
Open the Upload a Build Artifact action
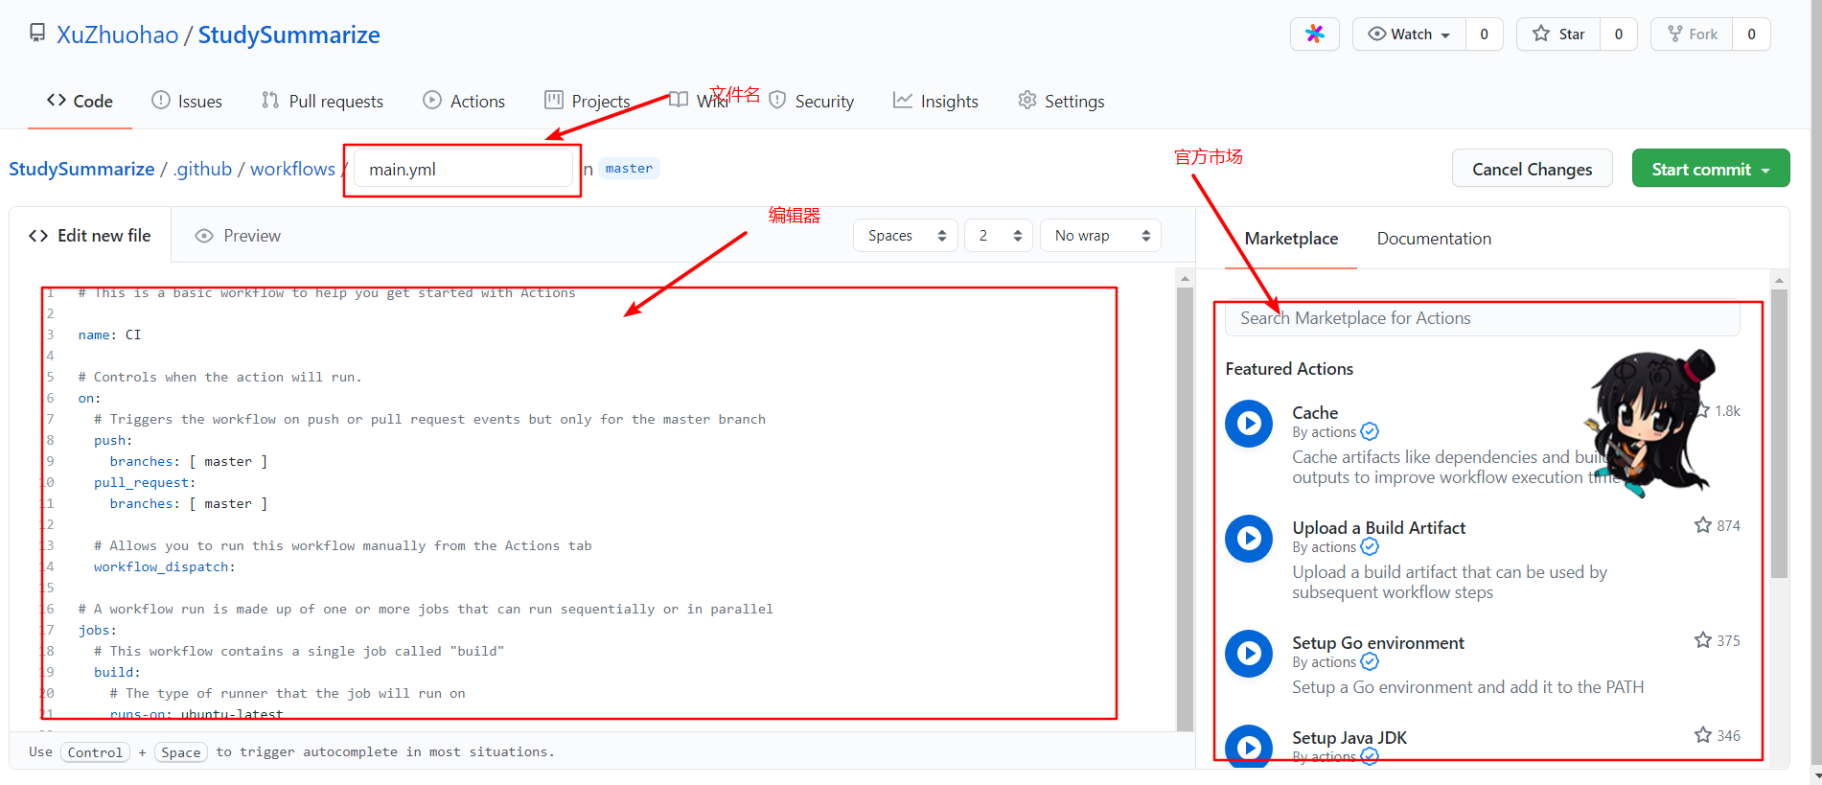[x=1378, y=528]
